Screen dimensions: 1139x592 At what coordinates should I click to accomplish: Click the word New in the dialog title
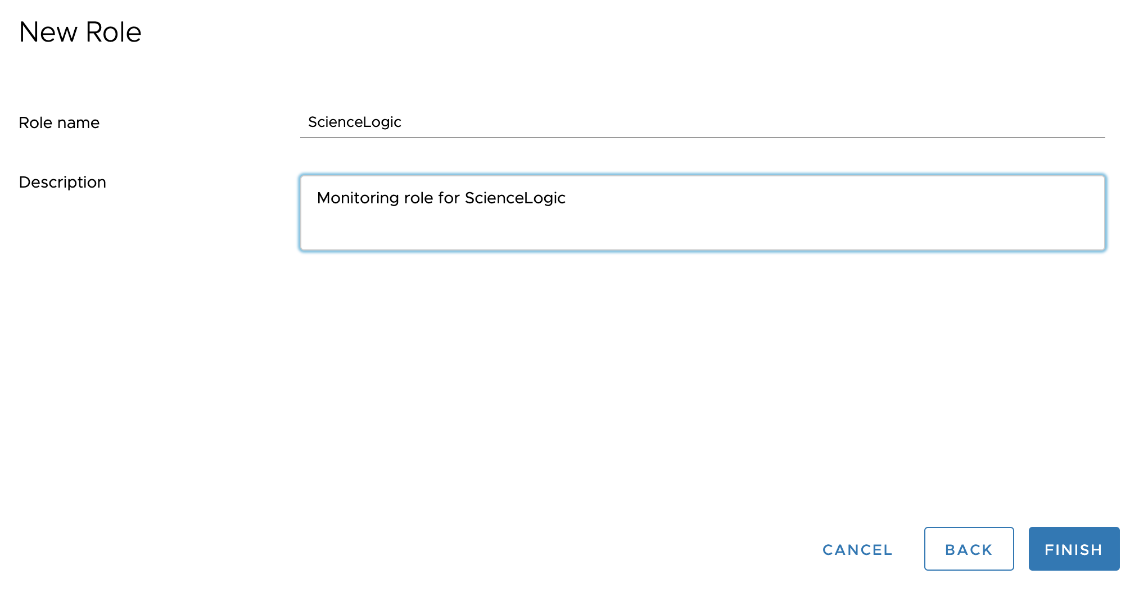pos(48,32)
